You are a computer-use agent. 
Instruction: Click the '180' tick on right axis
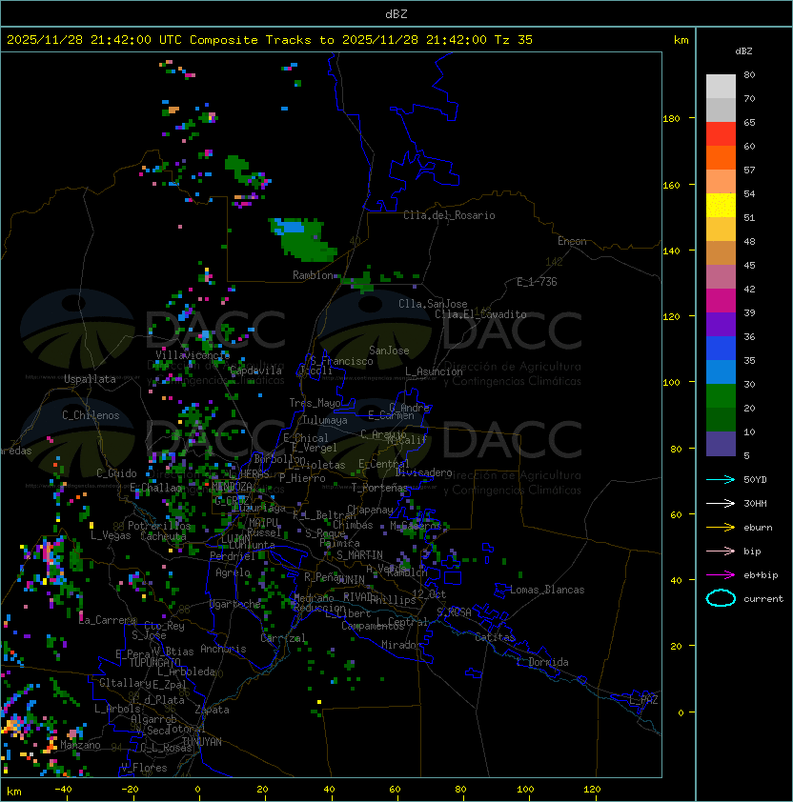[671, 119]
